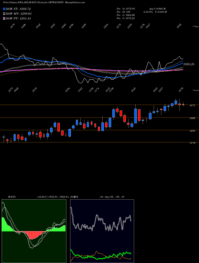The width and height of the screenshot is (199, 263).
Task: Click the 1371 price axis label
Action: pyautogui.click(x=192, y=106)
